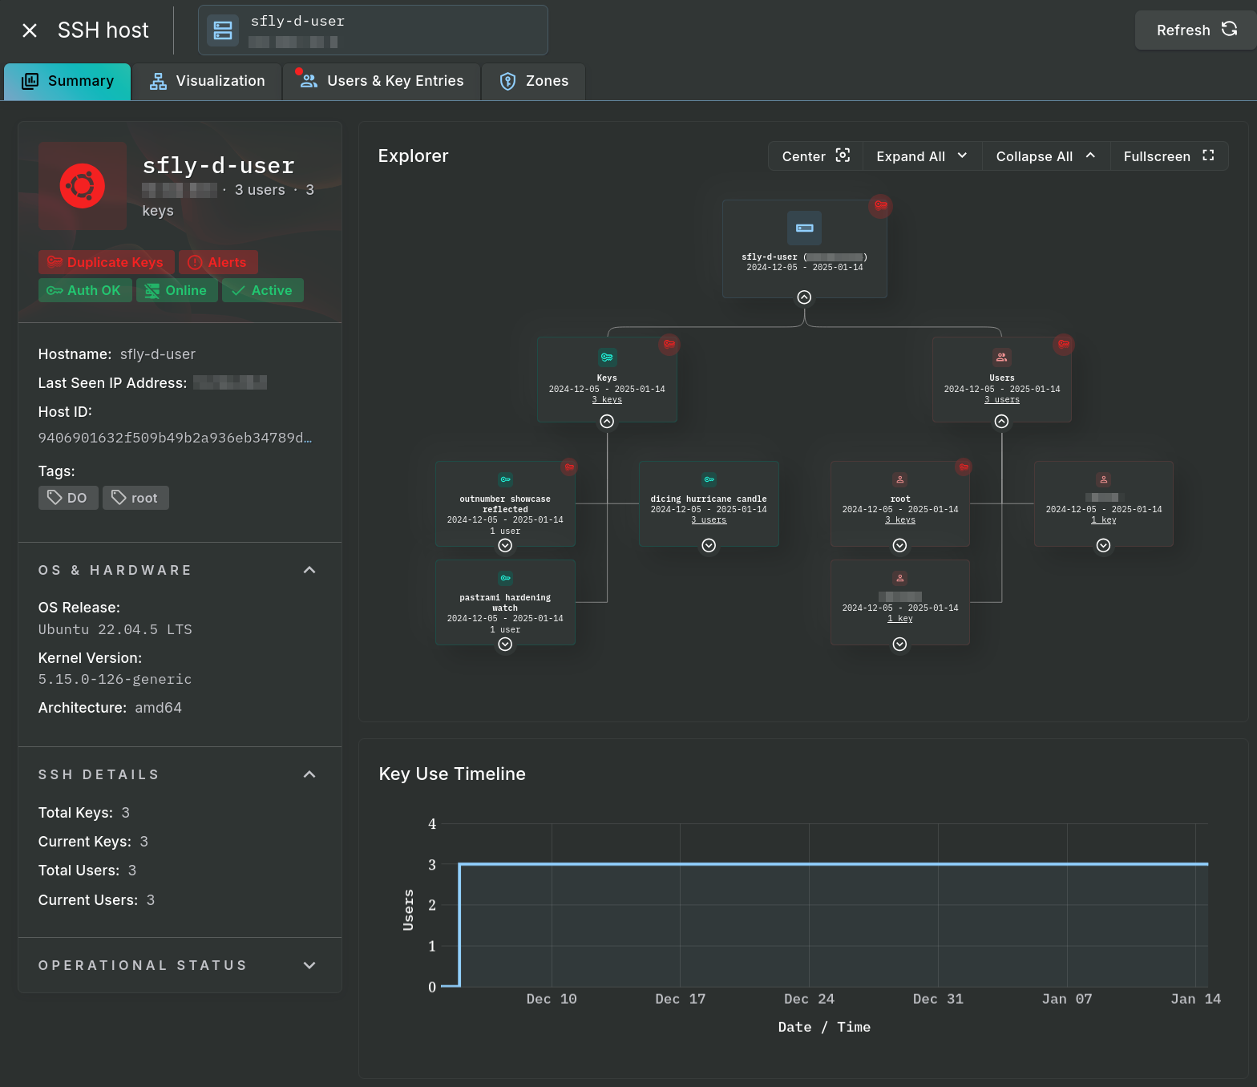Click the Online status badge

pyautogui.click(x=176, y=290)
